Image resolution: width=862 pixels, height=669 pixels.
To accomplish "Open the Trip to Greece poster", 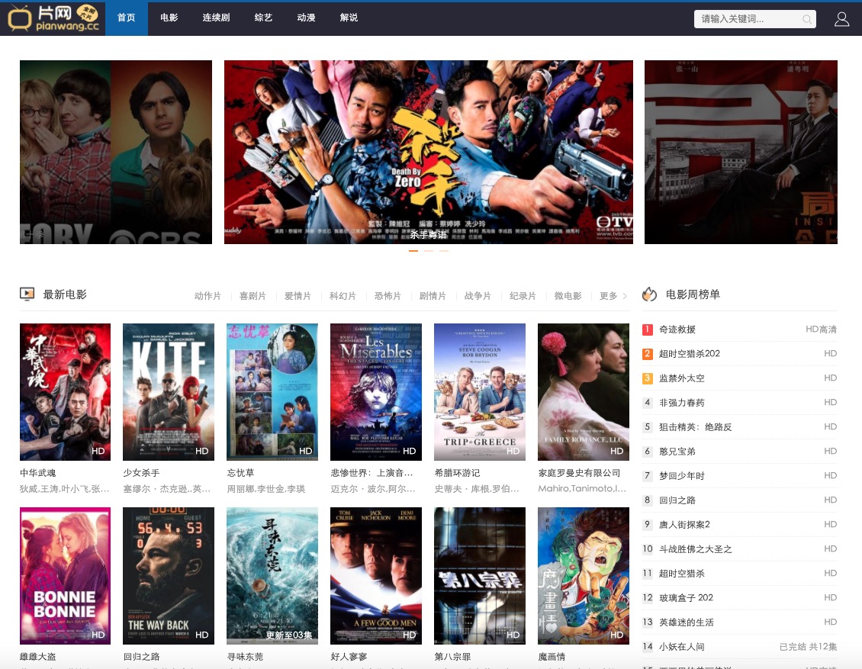I will pyautogui.click(x=479, y=392).
